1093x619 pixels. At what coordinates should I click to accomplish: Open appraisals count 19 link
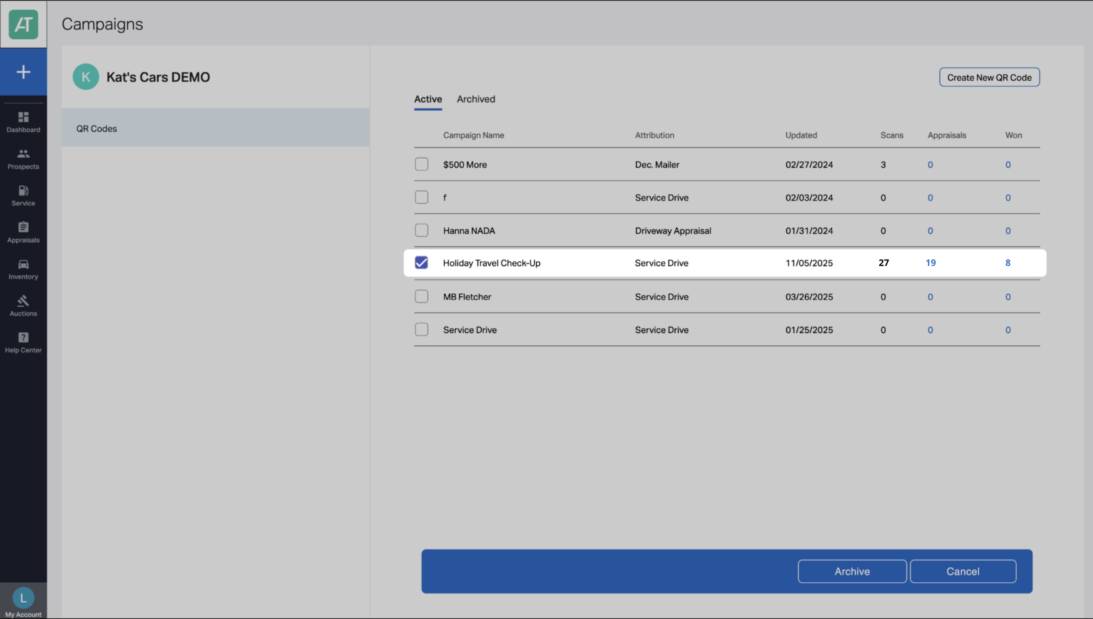pos(931,263)
